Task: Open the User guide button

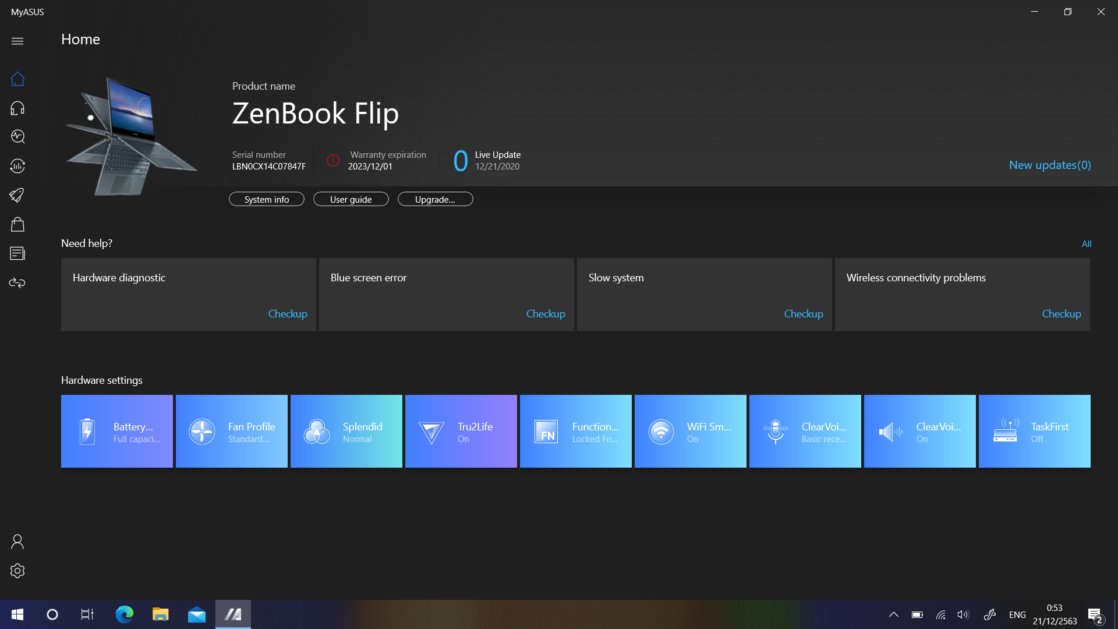Action: [x=351, y=199]
